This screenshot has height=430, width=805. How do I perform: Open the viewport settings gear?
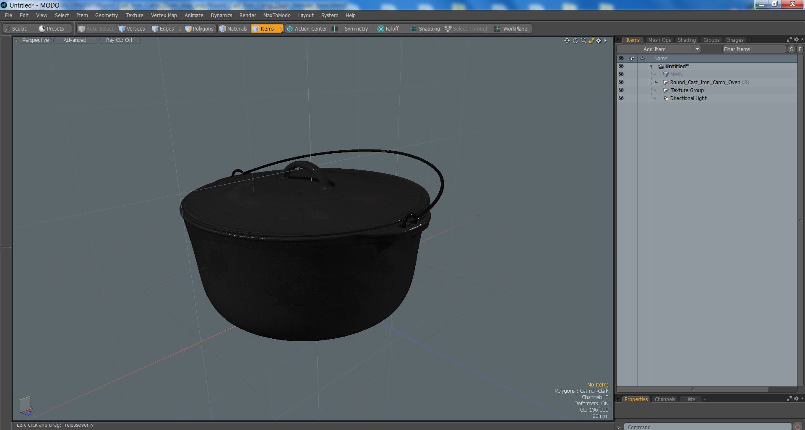pyautogui.click(x=599, y=41)
